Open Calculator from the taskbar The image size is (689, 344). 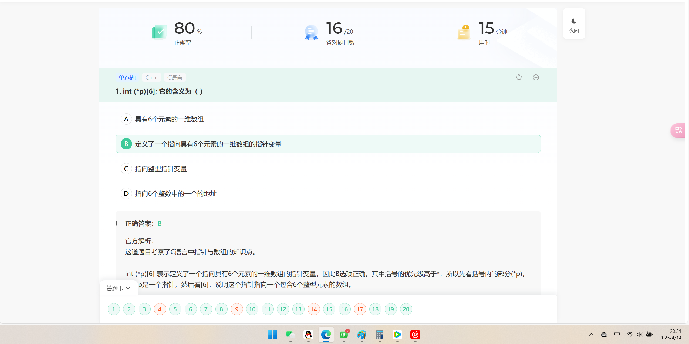pos(379,335)
